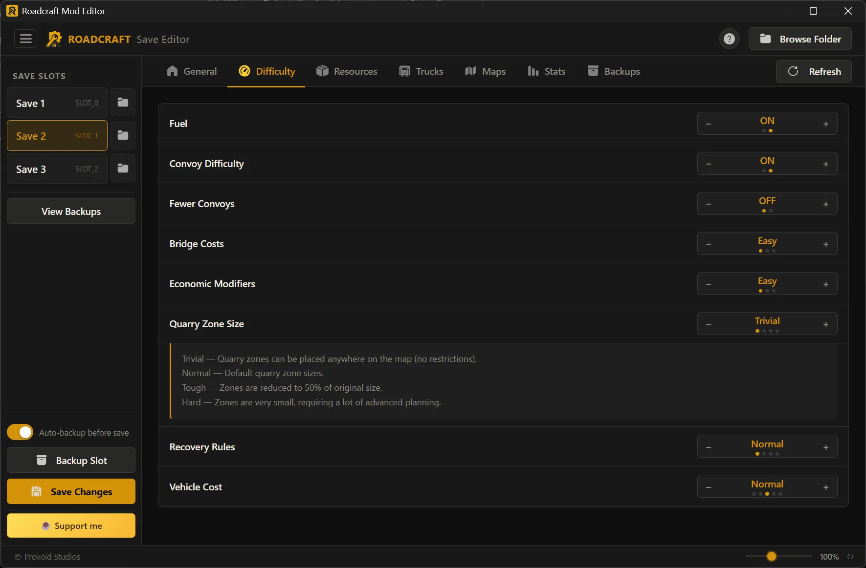Select the Difficulty tab

pyautogui.click(x=266, y=71)
